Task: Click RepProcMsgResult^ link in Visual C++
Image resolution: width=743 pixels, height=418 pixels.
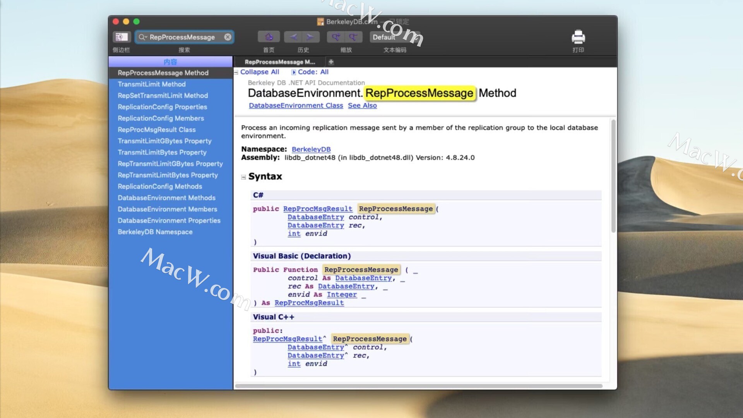Action: [x=288, y=339]
